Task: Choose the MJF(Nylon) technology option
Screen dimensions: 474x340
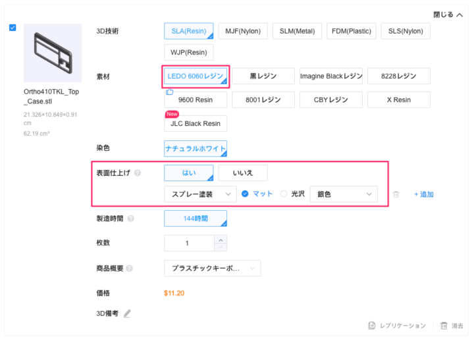Action: click(243, 31)
